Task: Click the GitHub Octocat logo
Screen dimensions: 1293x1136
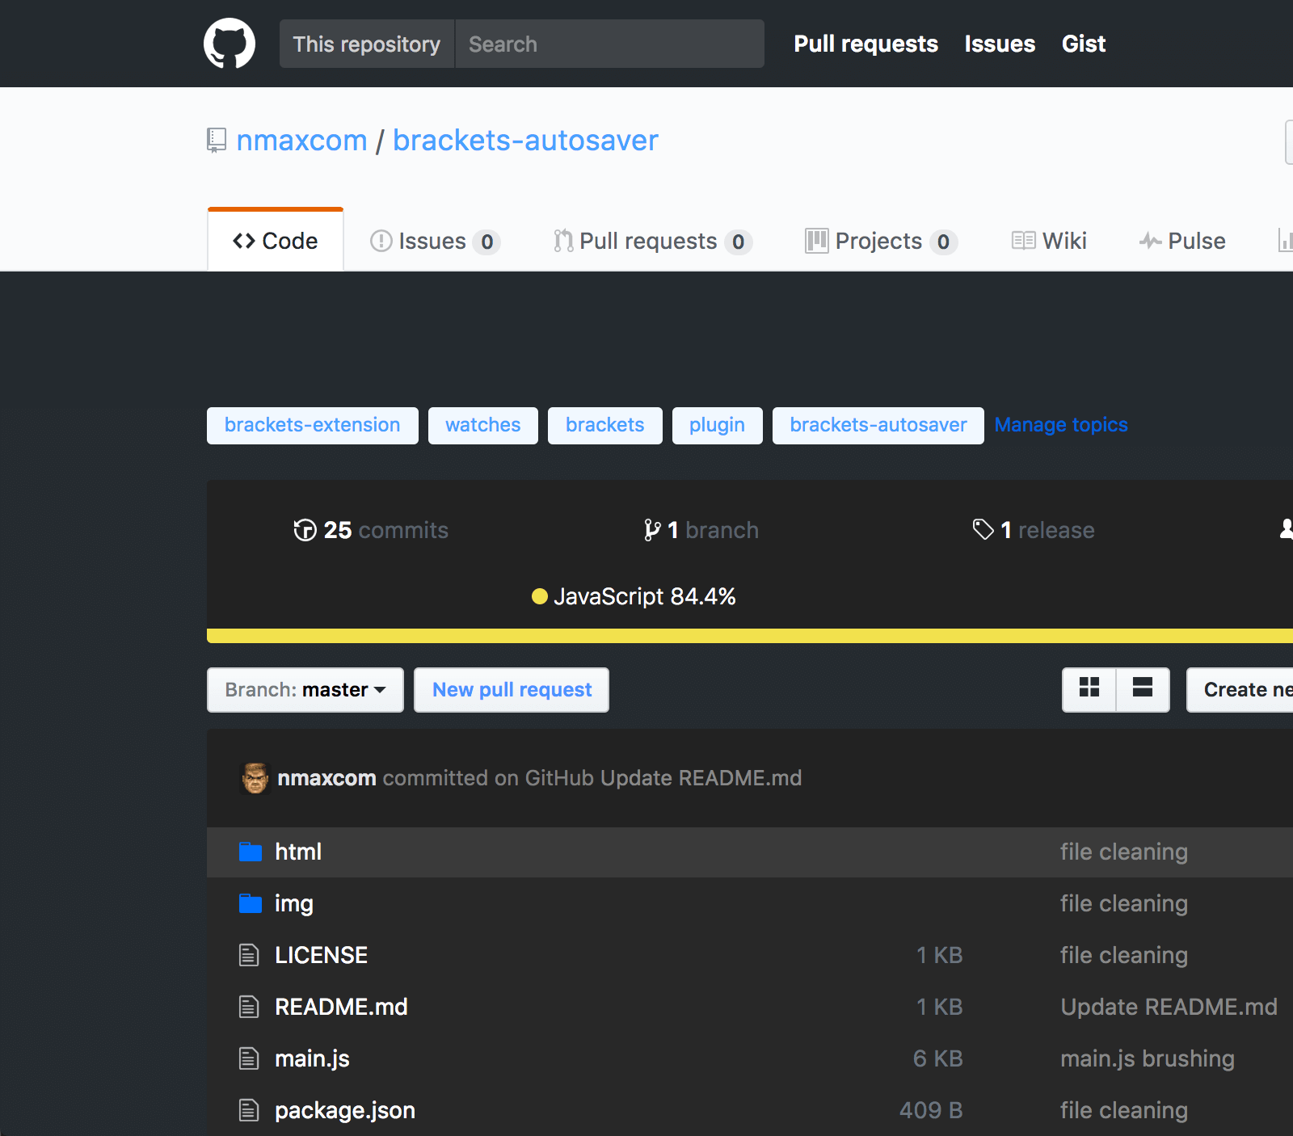Action: [230, 44]
